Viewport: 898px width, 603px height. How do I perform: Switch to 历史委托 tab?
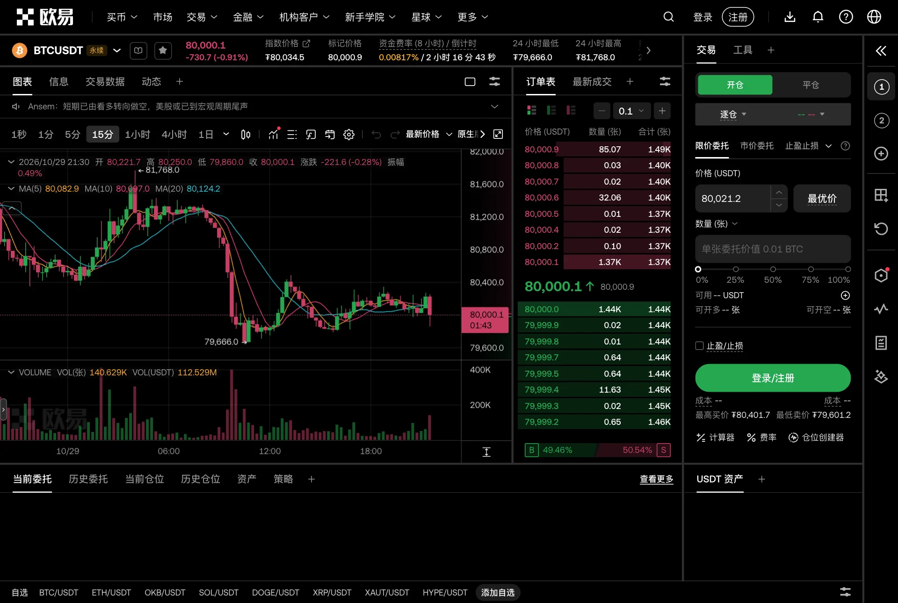(x=88, y=479)
